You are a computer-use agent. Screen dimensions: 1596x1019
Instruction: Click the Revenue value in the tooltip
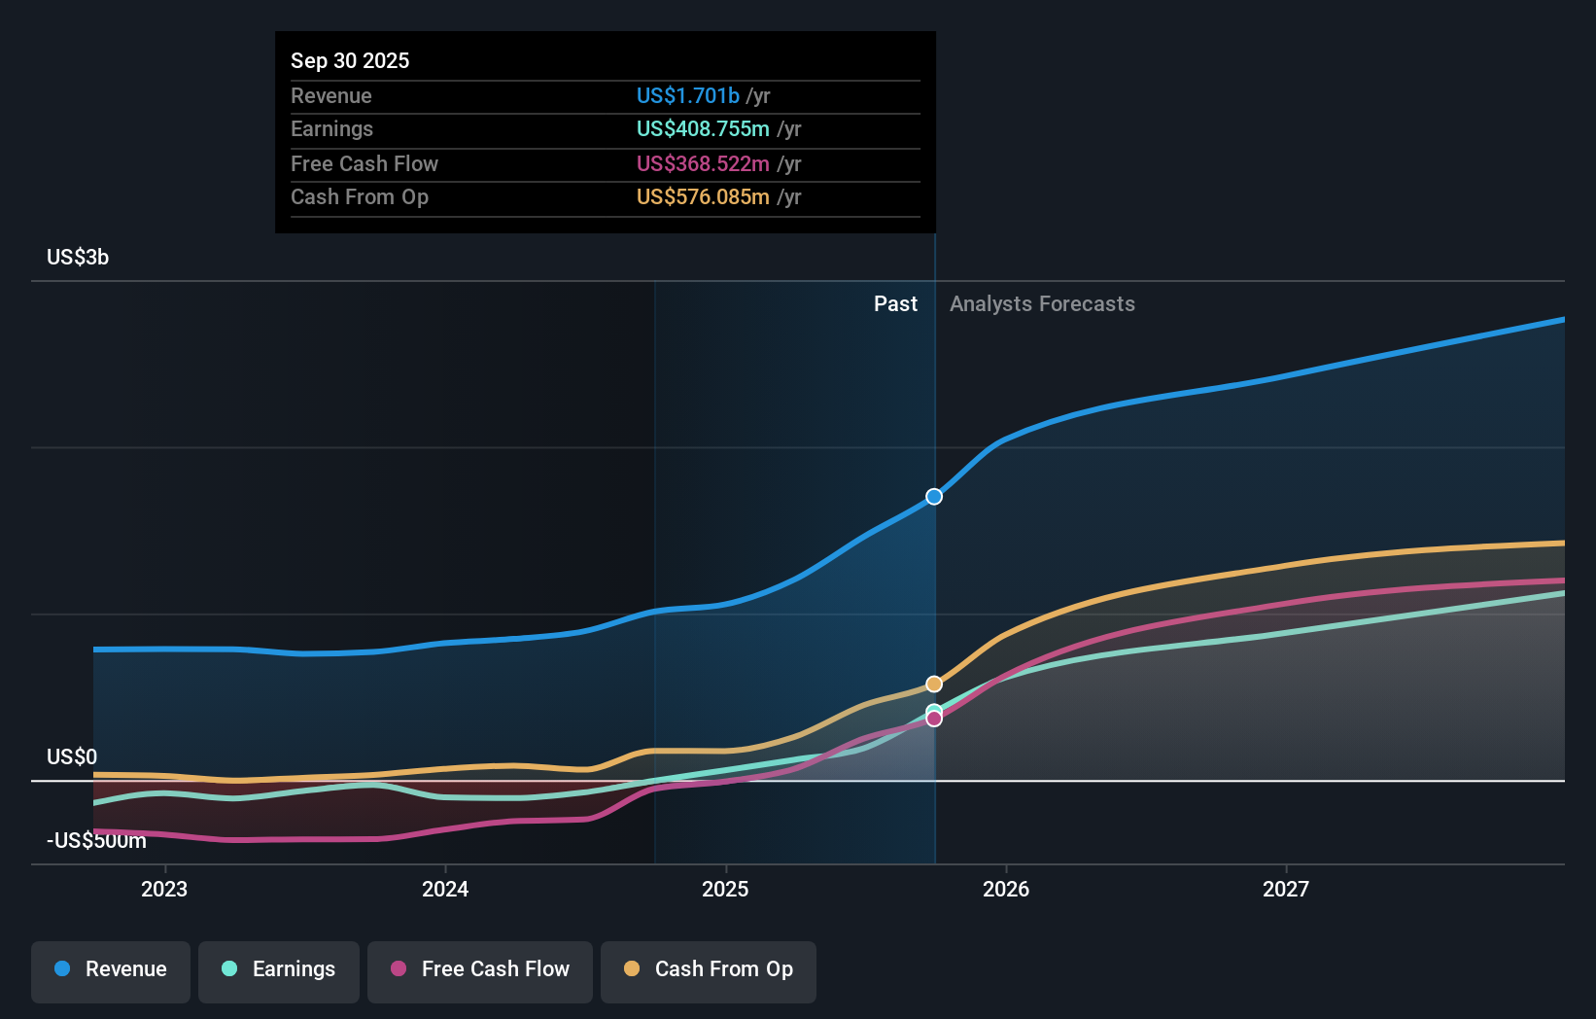click(690, 95)
